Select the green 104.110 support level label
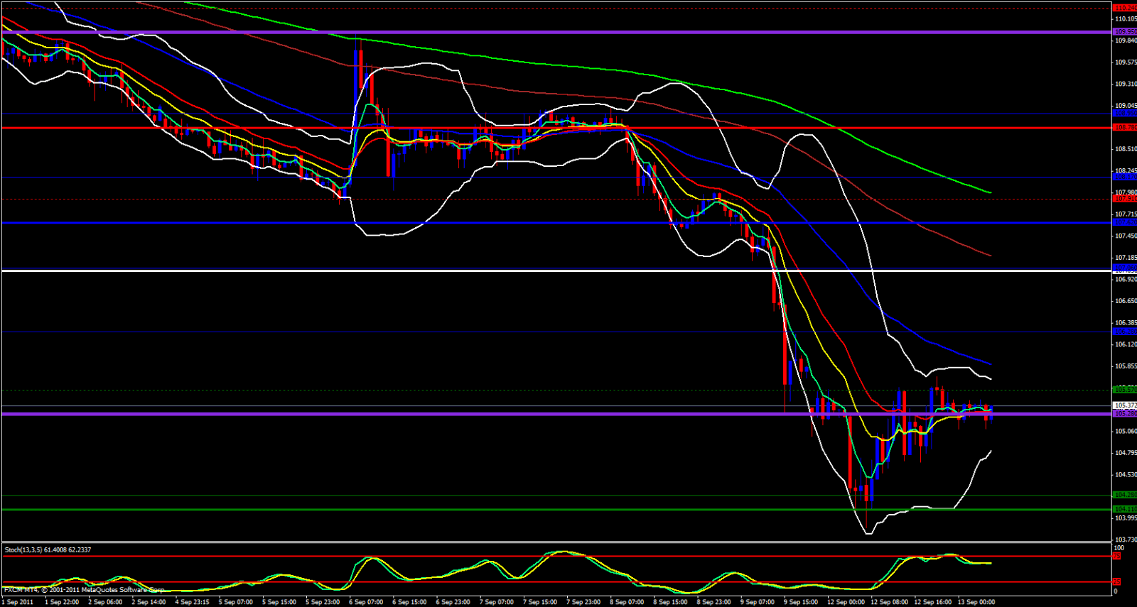 [1124, 509]
